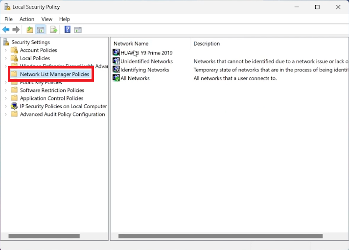This screenshot has height=250, width=349.
Task: Open the View menu
Action: 47,19
